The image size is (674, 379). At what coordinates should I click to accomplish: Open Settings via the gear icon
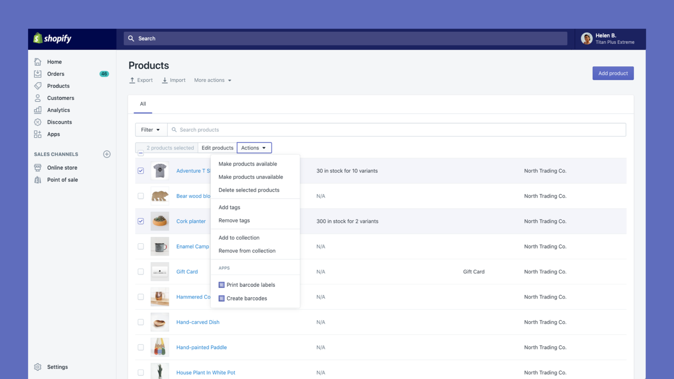38,367
